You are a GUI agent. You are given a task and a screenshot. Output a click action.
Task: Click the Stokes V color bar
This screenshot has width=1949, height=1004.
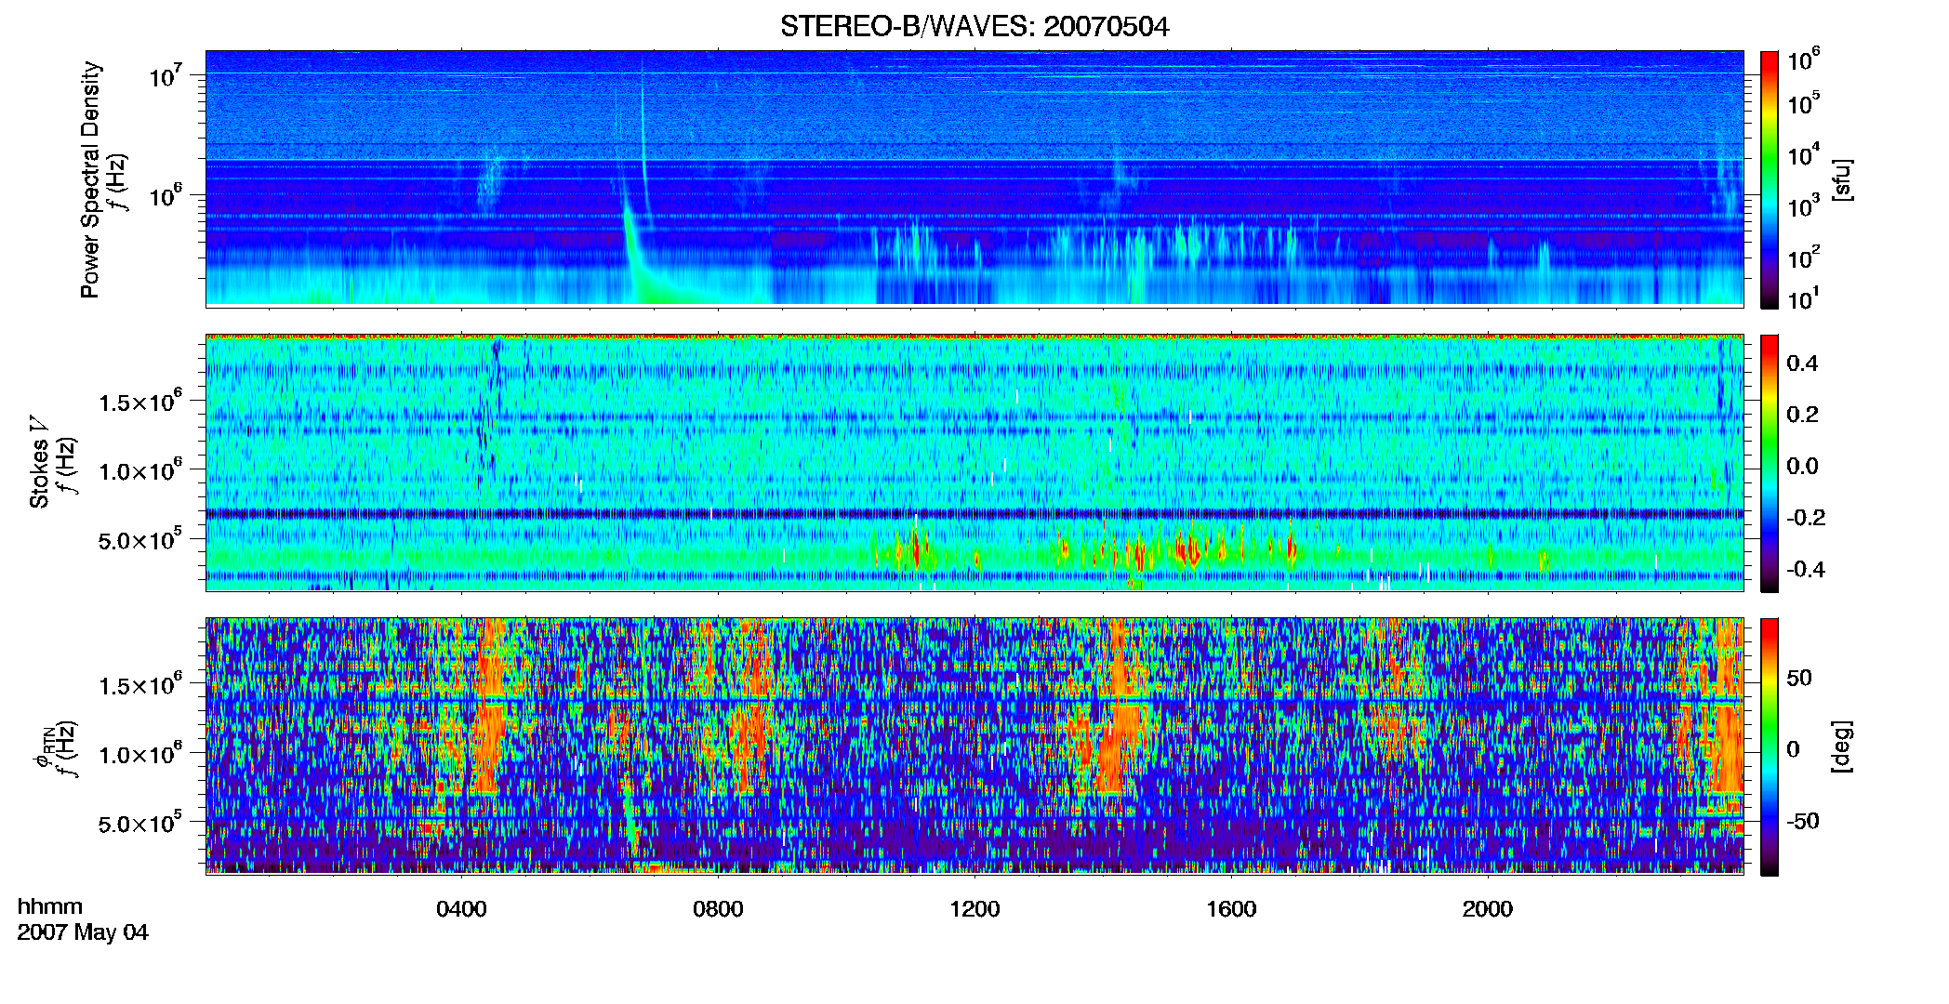(x=1770, y=463)
